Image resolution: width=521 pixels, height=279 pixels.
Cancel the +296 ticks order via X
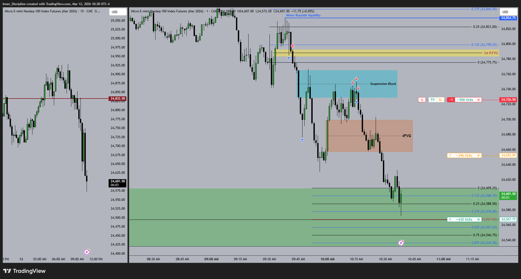click(478, 155)
